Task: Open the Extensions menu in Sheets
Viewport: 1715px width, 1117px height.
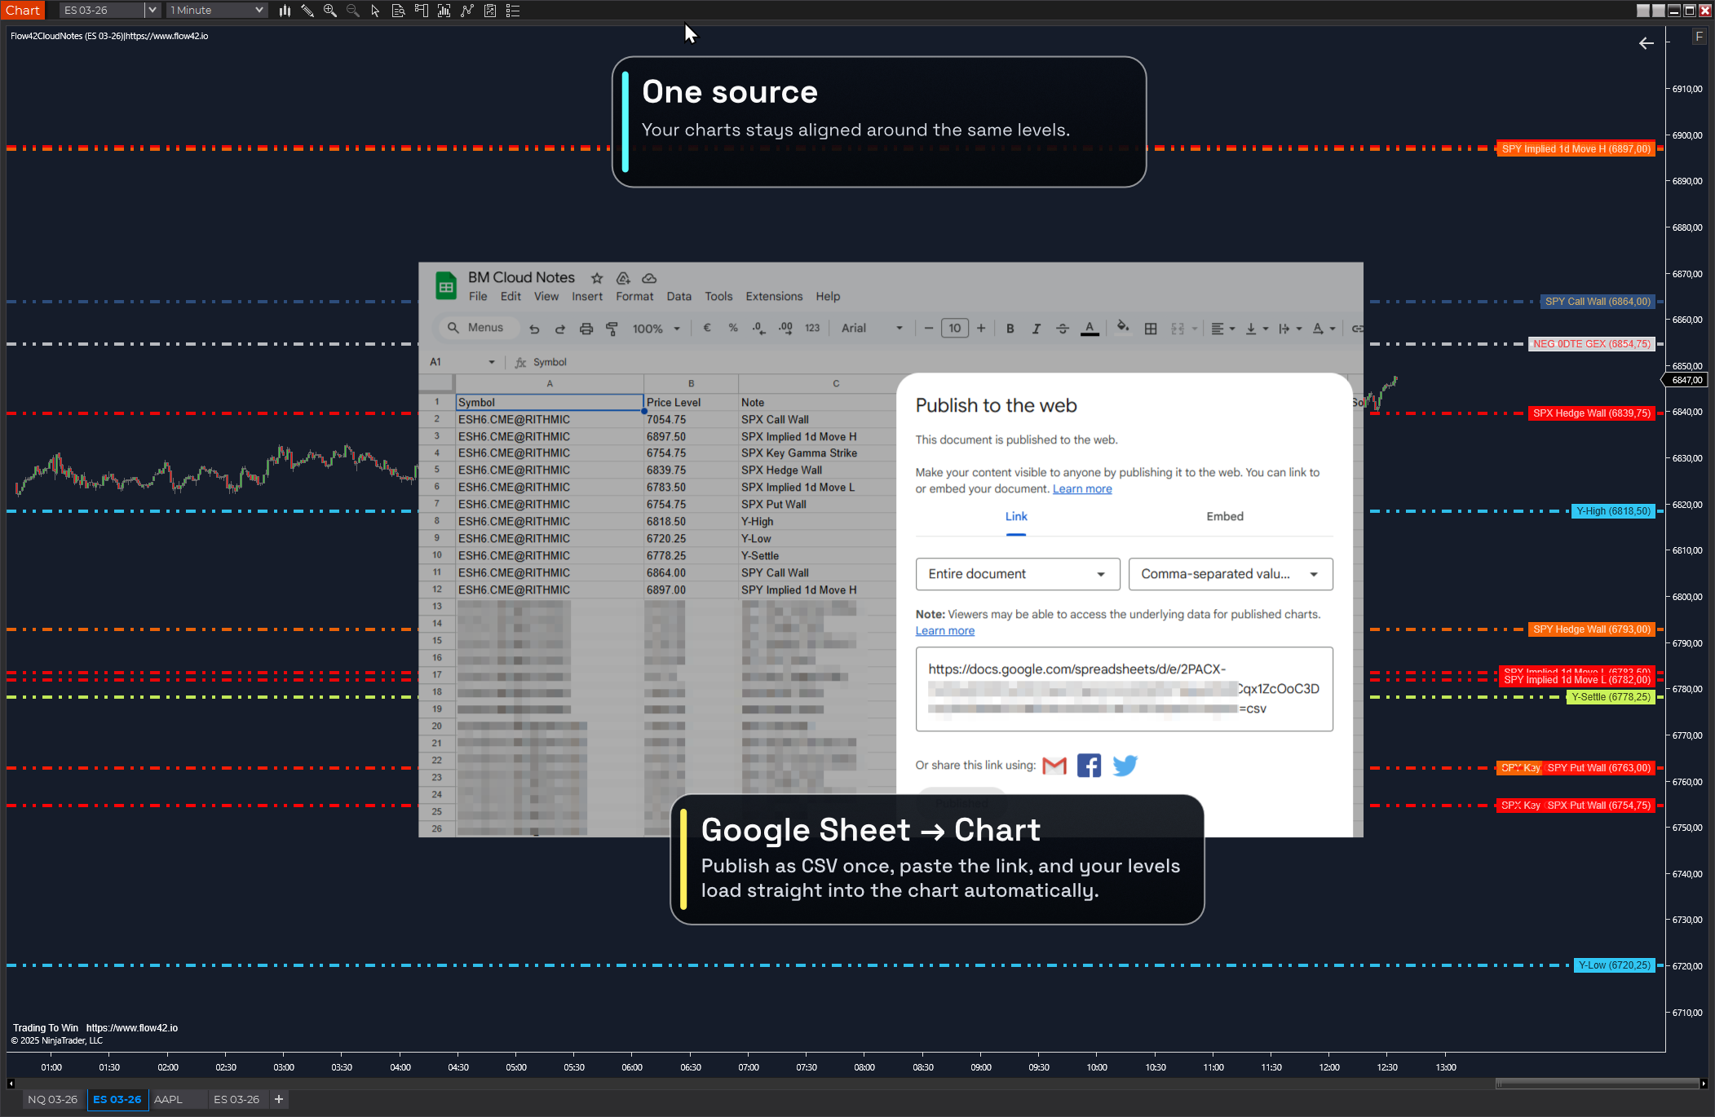Action: coord(774,297)
